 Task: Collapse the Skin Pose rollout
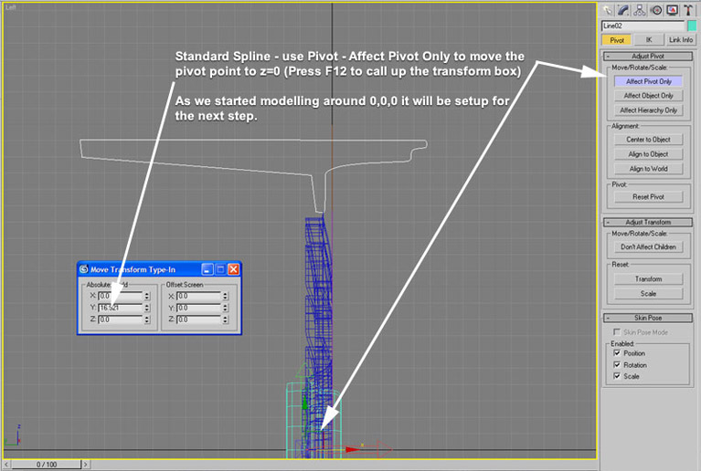click(648, 317)
